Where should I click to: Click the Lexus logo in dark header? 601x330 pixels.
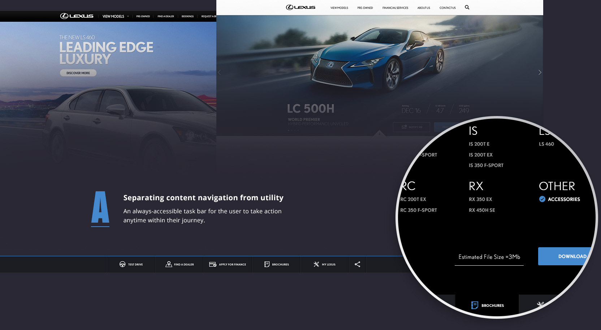(77, 16)
